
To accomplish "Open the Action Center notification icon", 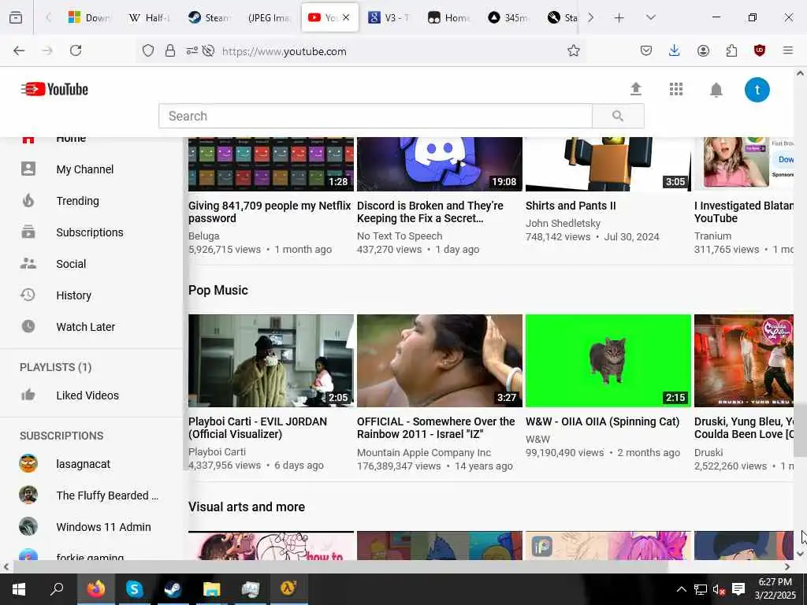I will click(x=738, y=589).
